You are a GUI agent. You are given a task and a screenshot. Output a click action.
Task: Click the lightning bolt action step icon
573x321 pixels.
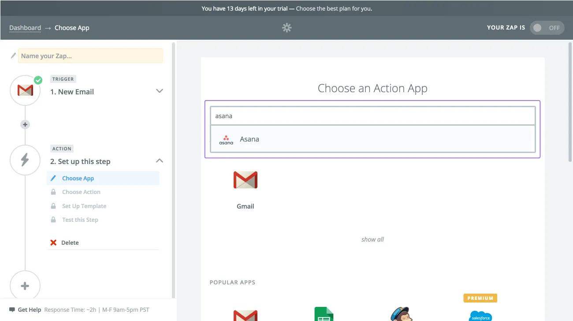click(x=25, y=160)
